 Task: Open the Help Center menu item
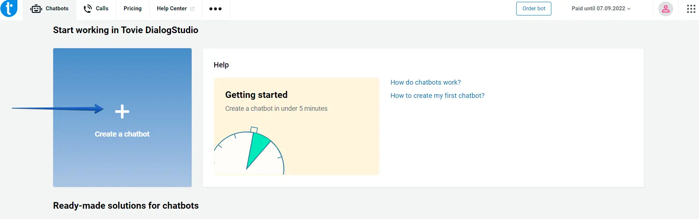[172, 8]
